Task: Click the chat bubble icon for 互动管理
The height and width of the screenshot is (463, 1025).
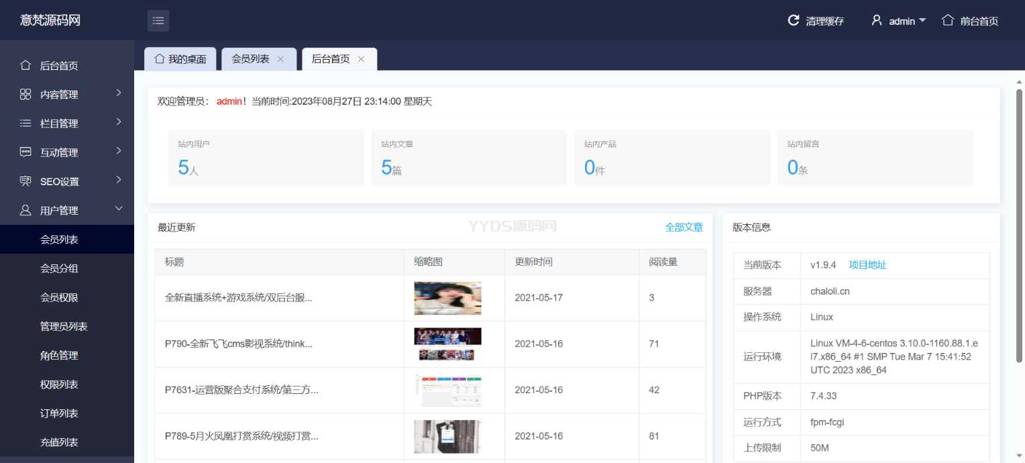Action: click(x=25, y=152)
